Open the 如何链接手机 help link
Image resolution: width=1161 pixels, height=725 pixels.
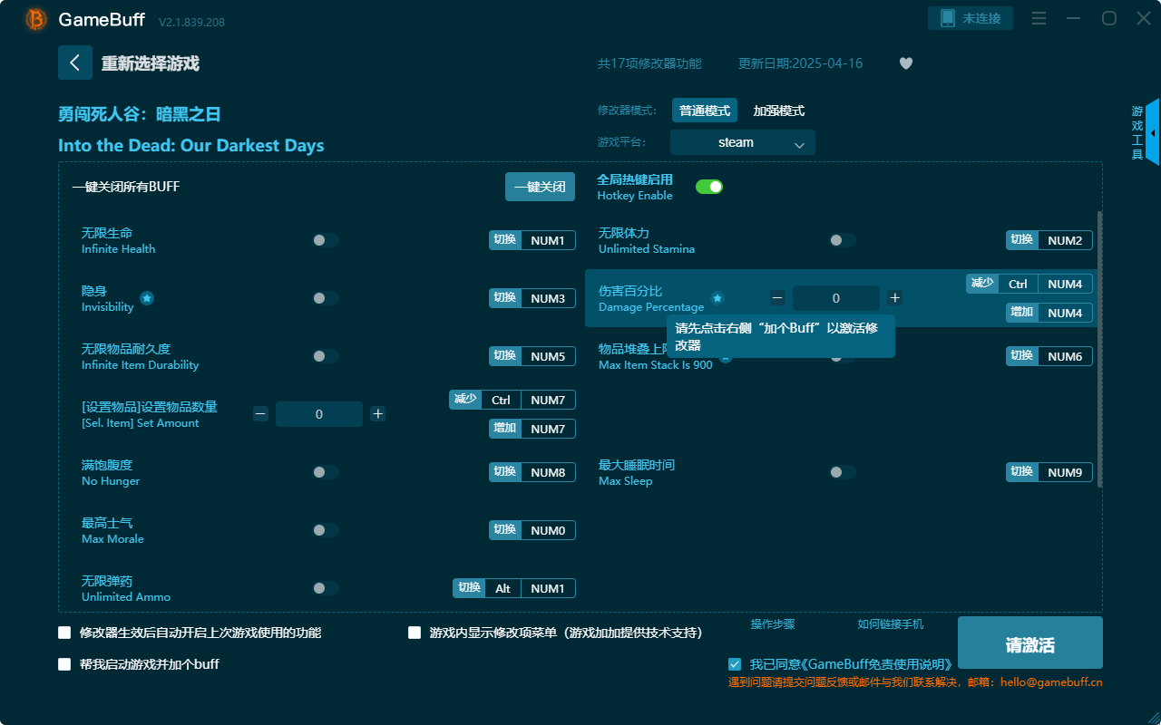890,624
